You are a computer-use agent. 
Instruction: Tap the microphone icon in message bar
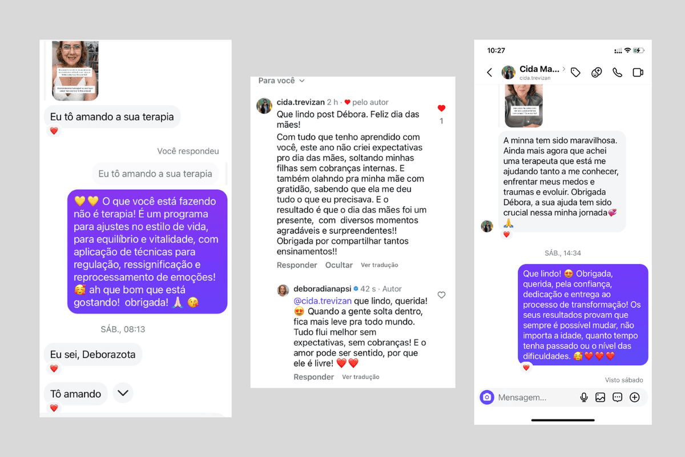coord(584,398)
